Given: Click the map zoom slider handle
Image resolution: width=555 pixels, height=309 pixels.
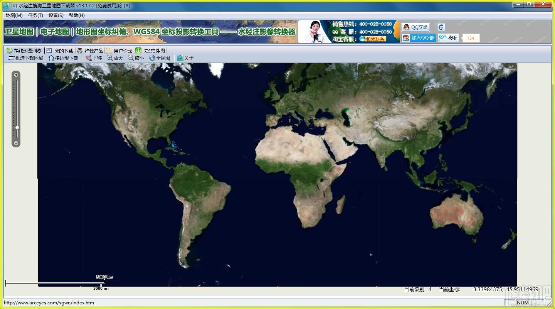Looking at the screenshot, I should [x=17, y=128].
